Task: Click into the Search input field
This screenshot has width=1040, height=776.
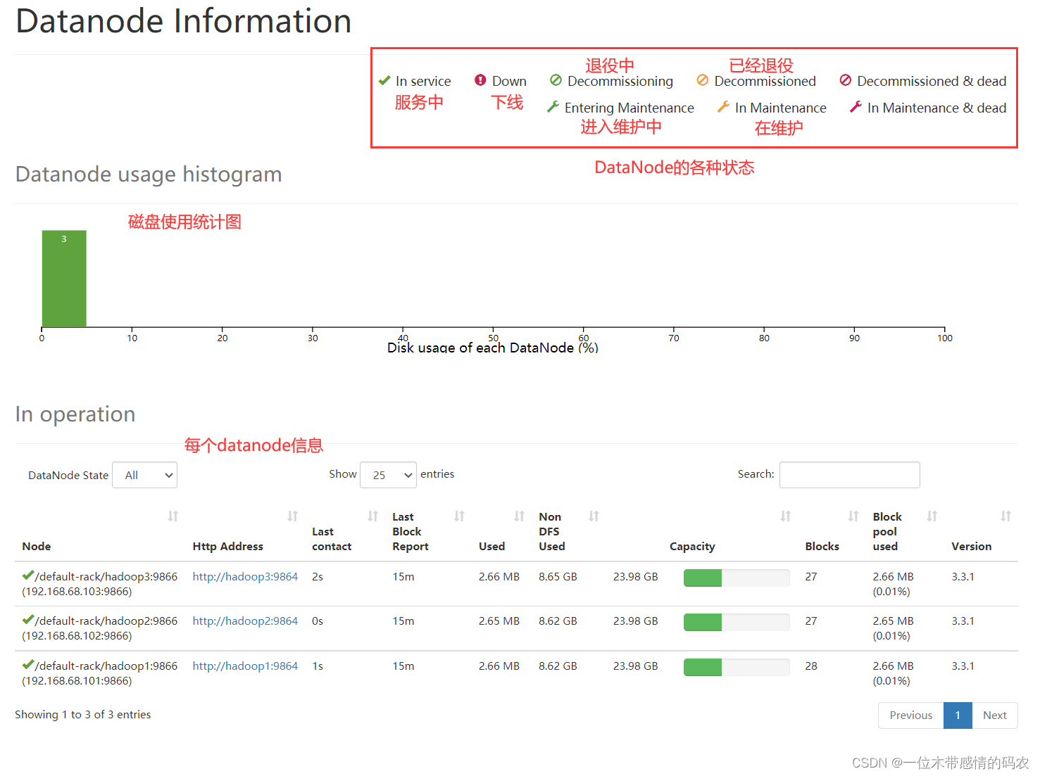Action: click(849, 475)
